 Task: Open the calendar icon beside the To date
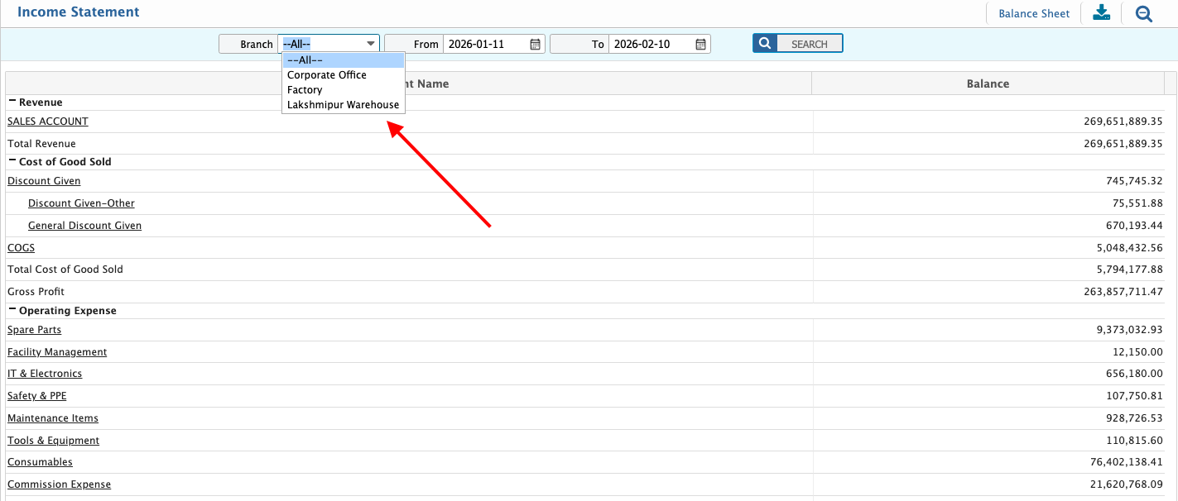(700, 44)
